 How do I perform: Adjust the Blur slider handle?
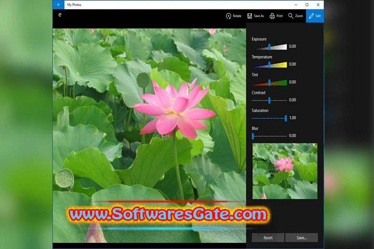pos(253,136)
